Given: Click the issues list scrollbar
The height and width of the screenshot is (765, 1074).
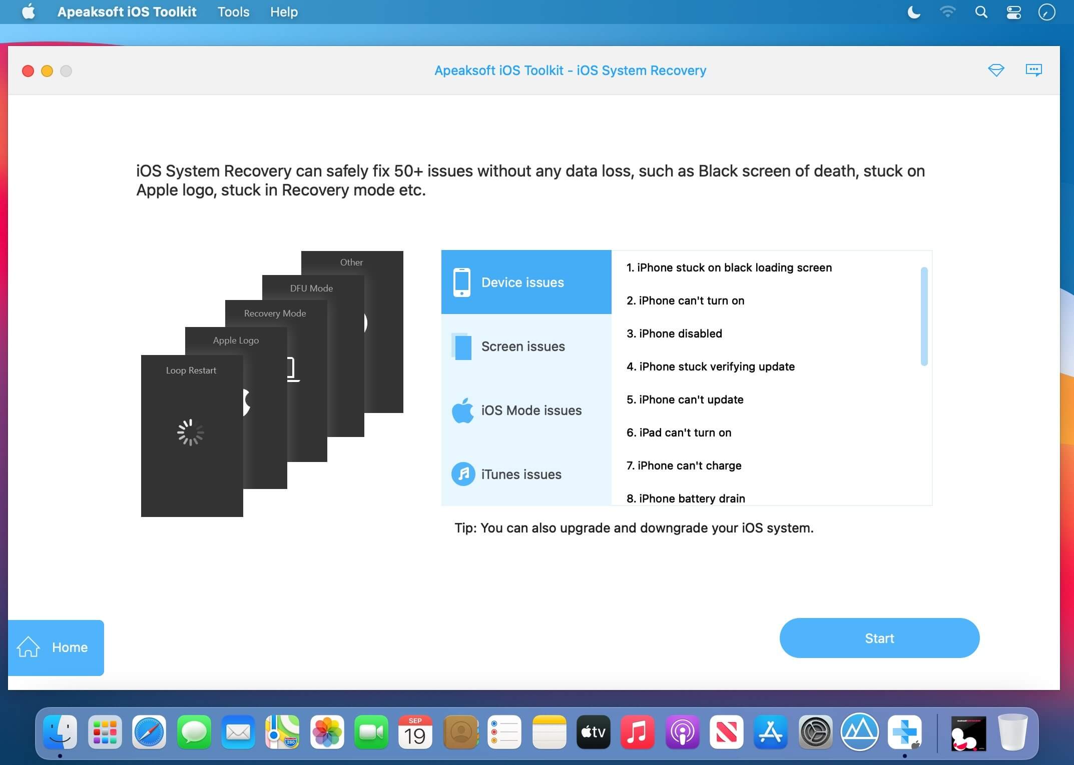Looking at the screenshot, I should click(x=924, y=316).
